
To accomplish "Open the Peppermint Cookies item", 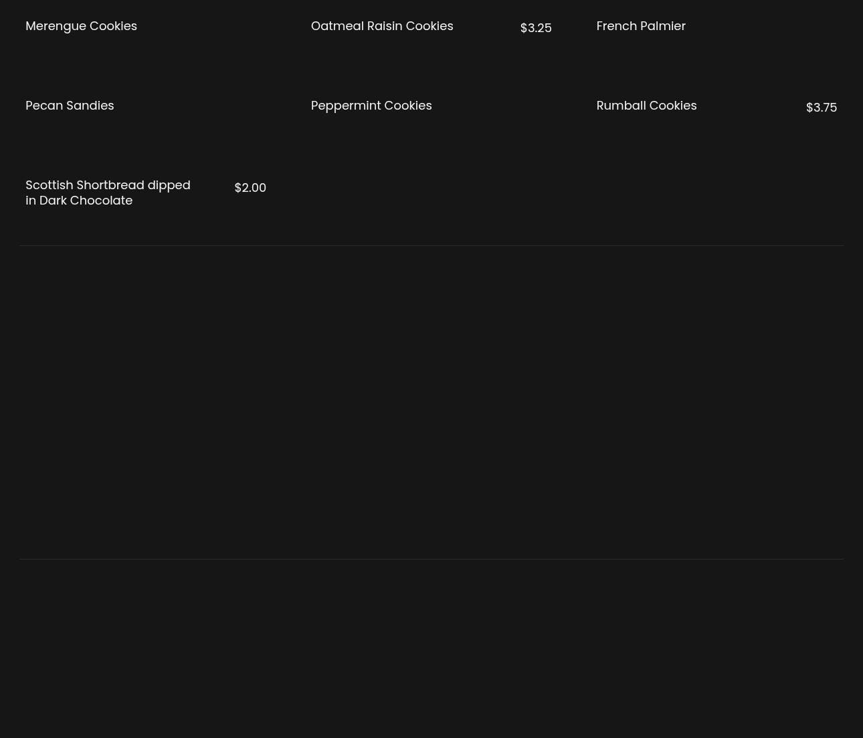I will click(x=371, y=106).
